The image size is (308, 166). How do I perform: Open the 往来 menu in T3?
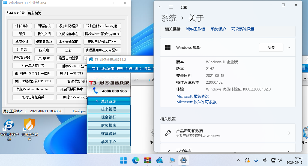(129, 68)
